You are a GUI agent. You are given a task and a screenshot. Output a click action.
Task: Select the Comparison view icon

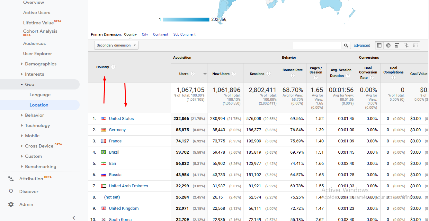click(x=406, y=45)
